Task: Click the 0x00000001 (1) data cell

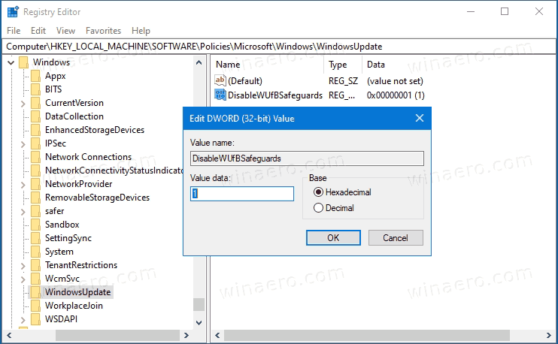Action: (x=396, y=95)
